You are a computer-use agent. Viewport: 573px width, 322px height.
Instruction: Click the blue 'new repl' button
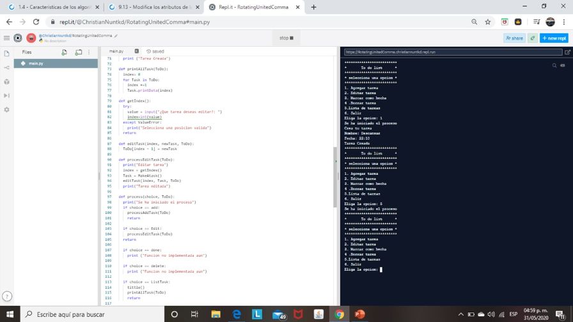pos(554,38)
